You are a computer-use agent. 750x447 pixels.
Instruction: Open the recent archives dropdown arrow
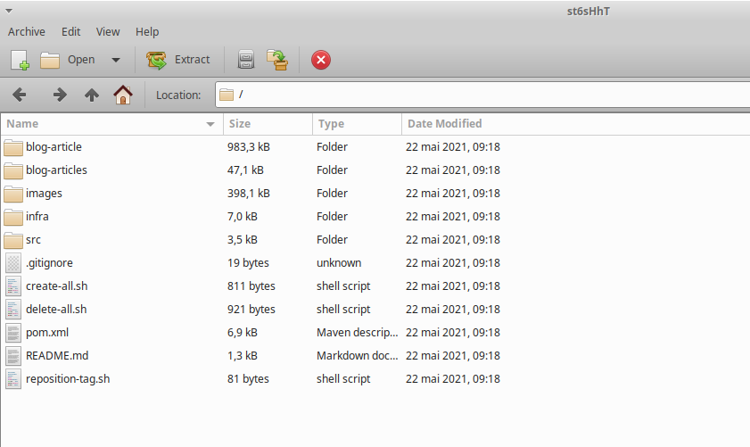(x=116, y=60)
